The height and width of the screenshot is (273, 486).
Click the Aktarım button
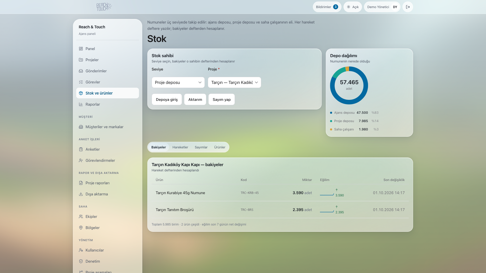(195, 99)
